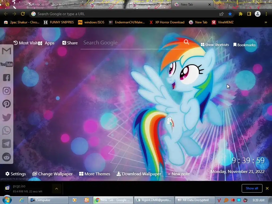Screen dimensions: 272x204
Task: Open Telegram sidebar shortcut
Action: pos(7,144)
